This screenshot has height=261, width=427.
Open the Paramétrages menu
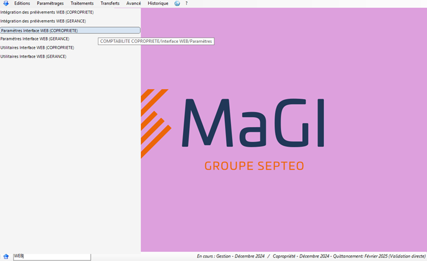(x=50, y=4)
